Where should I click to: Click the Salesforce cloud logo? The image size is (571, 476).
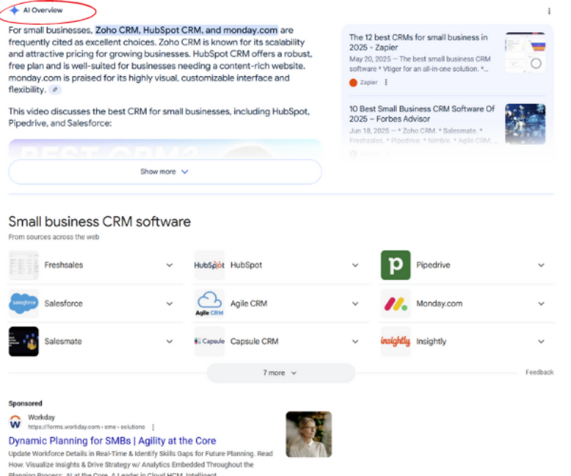(23, 303)
